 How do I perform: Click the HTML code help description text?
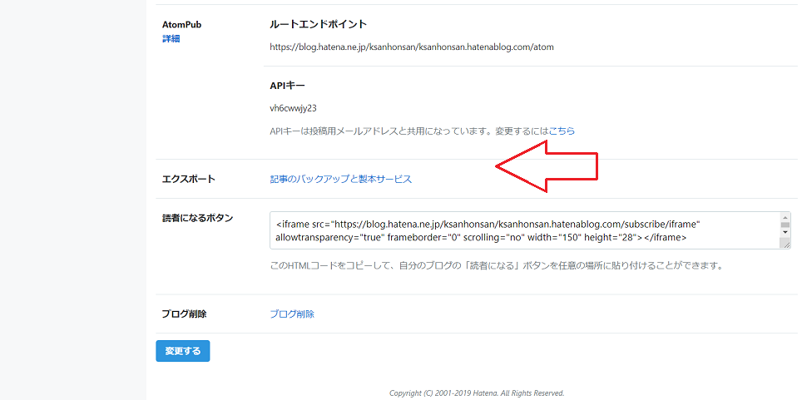pyautogui.click(x=497, y=266)
